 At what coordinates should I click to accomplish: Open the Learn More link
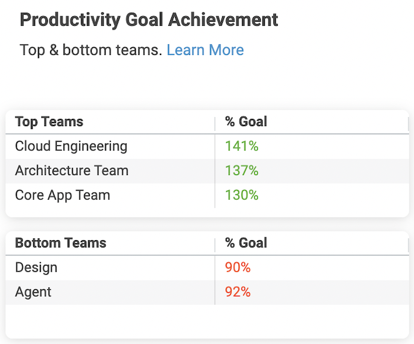[205, 50]
